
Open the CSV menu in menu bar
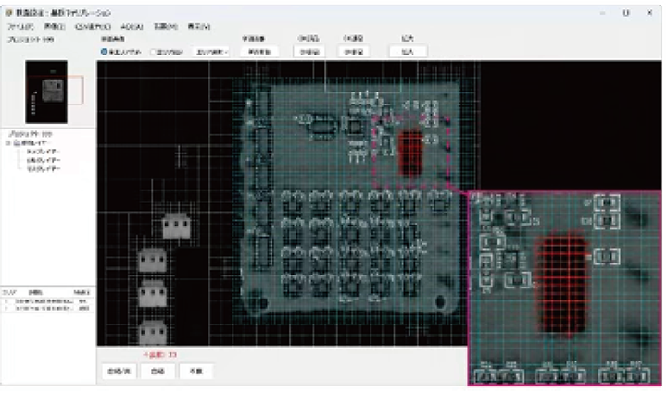pyautogui.click(x=94, y=26)
